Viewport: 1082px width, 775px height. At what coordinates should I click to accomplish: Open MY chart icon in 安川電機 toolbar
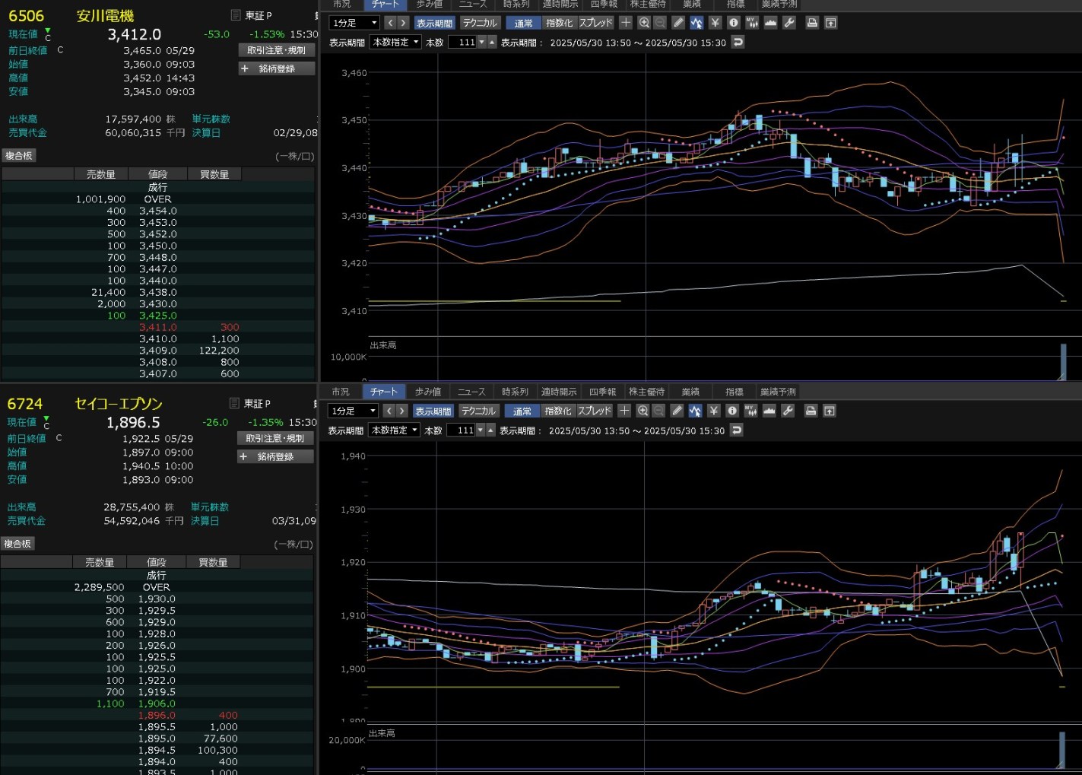tap(752, 23)
